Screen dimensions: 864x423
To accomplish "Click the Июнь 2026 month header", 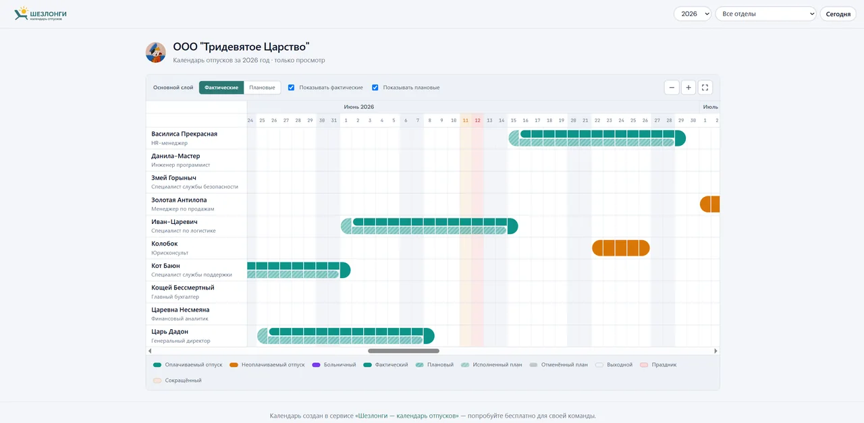I will [359, 107].
